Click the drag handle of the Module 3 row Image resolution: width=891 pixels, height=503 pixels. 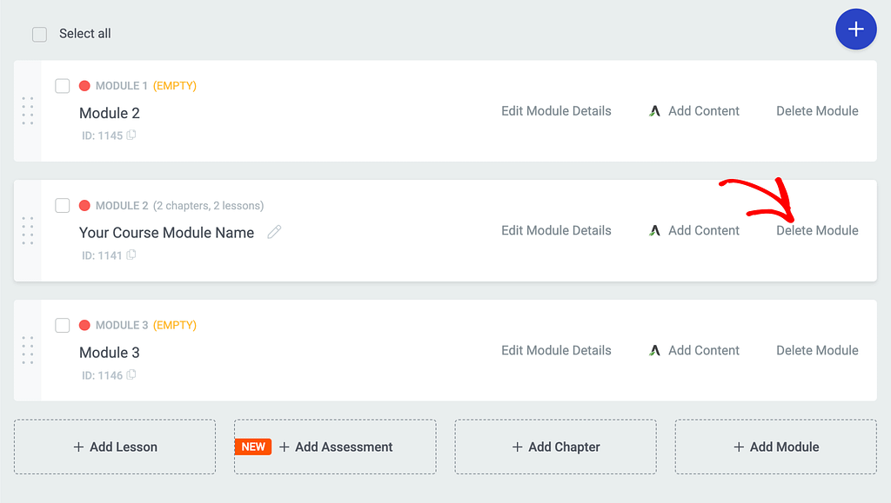[x=28, y=351]
